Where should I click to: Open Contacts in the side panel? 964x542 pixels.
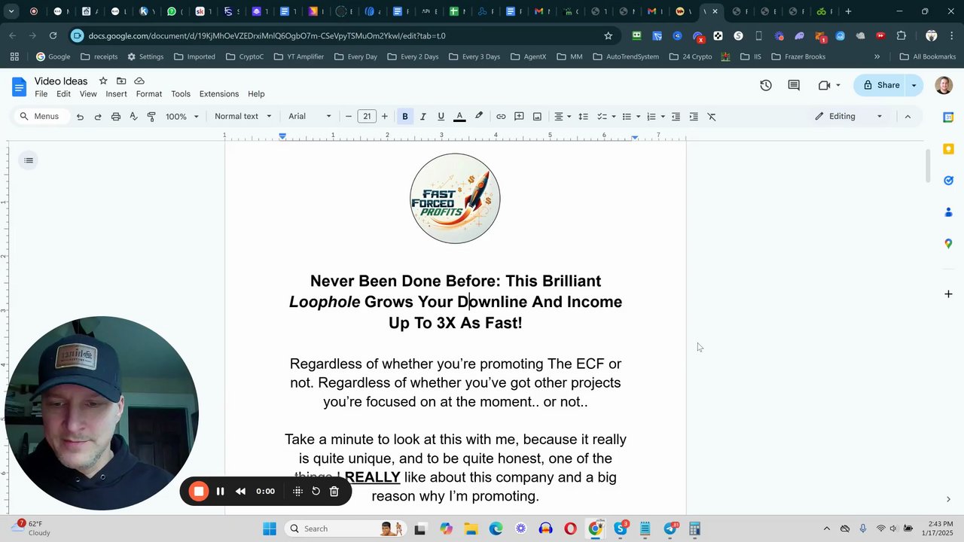coord(948,212)
